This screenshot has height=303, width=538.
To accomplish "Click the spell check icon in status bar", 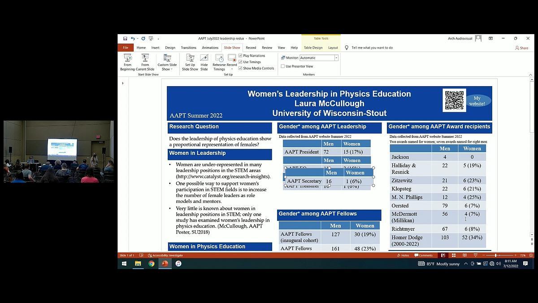I will click(x=141, y=255).
